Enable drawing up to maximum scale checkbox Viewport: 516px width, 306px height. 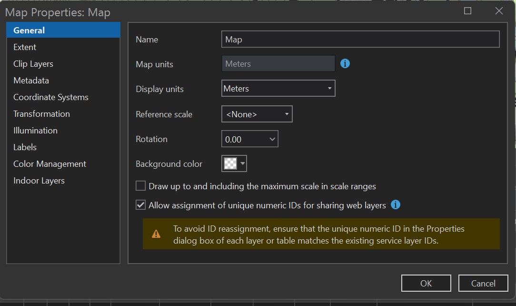(x=140, y=186)
